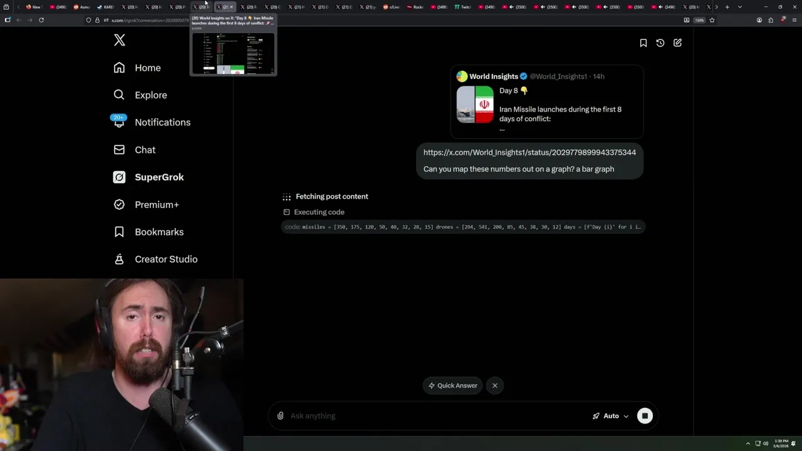Open the extensions icon in toolbar
Screen dimensions: 802x451
point(771,20)
